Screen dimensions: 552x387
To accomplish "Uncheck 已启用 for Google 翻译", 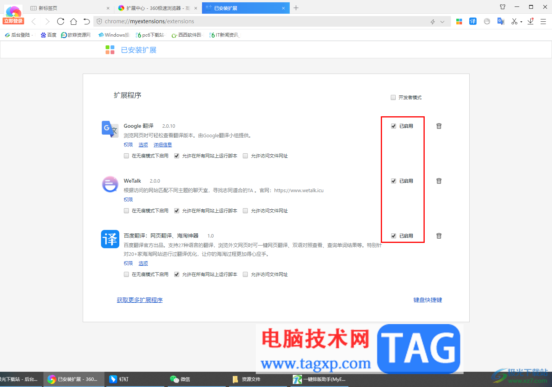I will pos(393,126).
